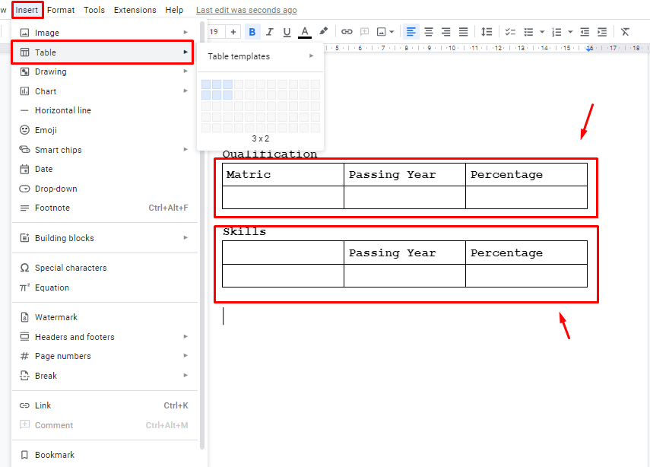Insert an Equation
The height and width of the screenshot is (467, 650).
click(104, 288)
